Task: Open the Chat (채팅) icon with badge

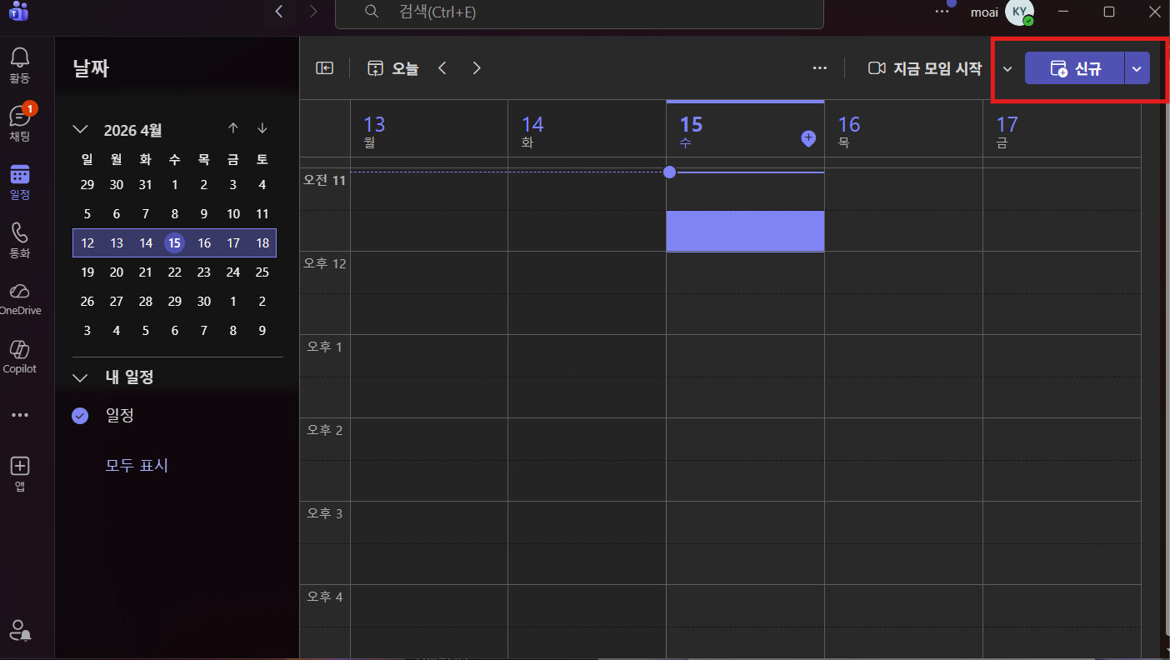Action: [20, 115]
